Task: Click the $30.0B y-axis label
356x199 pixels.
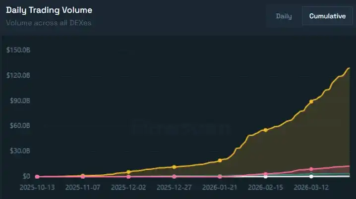Action: point(18,151)
